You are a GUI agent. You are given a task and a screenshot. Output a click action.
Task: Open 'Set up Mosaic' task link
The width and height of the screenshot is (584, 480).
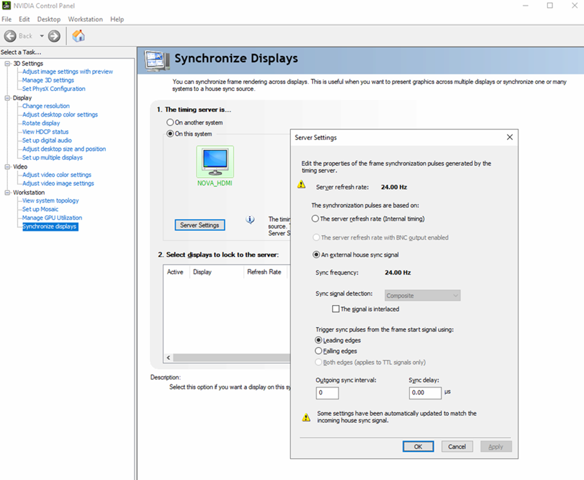(x=40, y=209)
